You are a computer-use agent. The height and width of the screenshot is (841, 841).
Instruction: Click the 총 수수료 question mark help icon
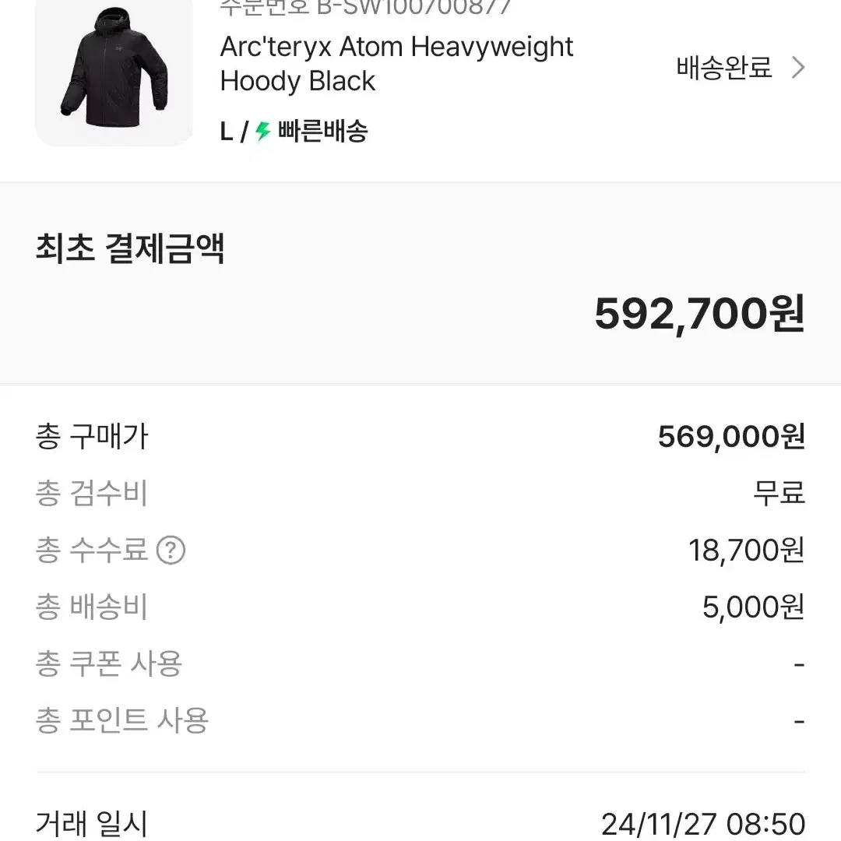[x=171, y=551]
